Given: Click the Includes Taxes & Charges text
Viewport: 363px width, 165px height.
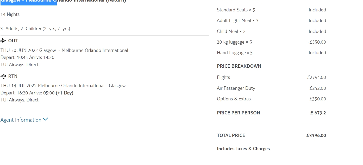Looking at the screenshot, I should [x=243, y=149].
